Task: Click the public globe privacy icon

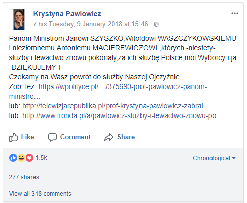Action: tap(156, 24)
